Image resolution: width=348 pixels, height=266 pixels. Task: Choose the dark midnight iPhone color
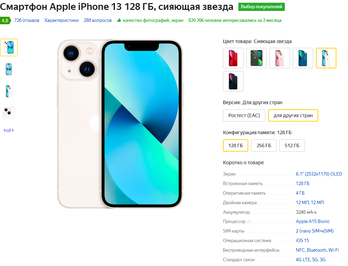click(x=233, y=81)
